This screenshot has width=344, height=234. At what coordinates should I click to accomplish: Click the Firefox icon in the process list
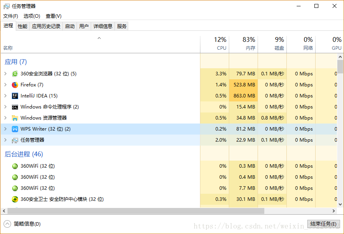coord(15,85)
